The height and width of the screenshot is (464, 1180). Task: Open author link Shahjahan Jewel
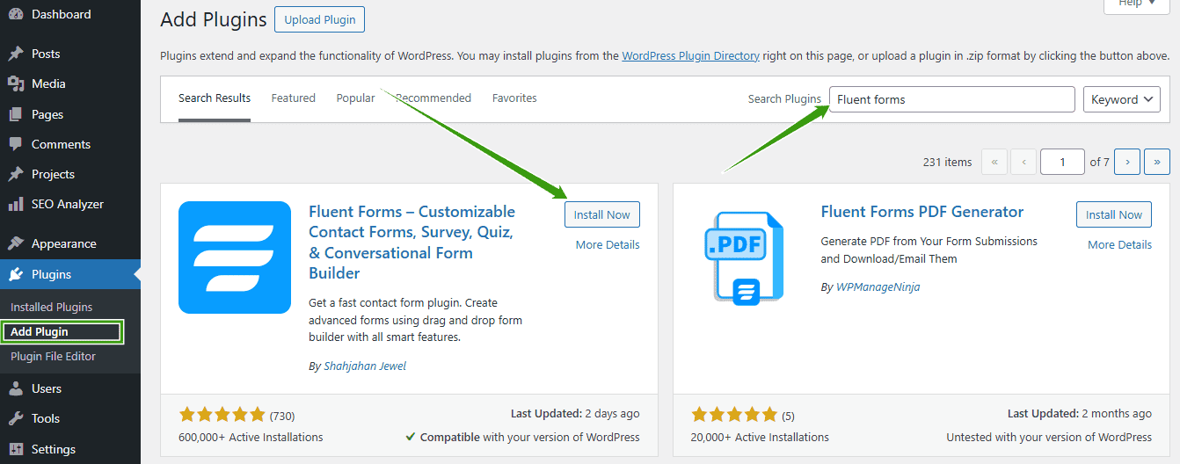pyautogui.click(x=365, y=366)
